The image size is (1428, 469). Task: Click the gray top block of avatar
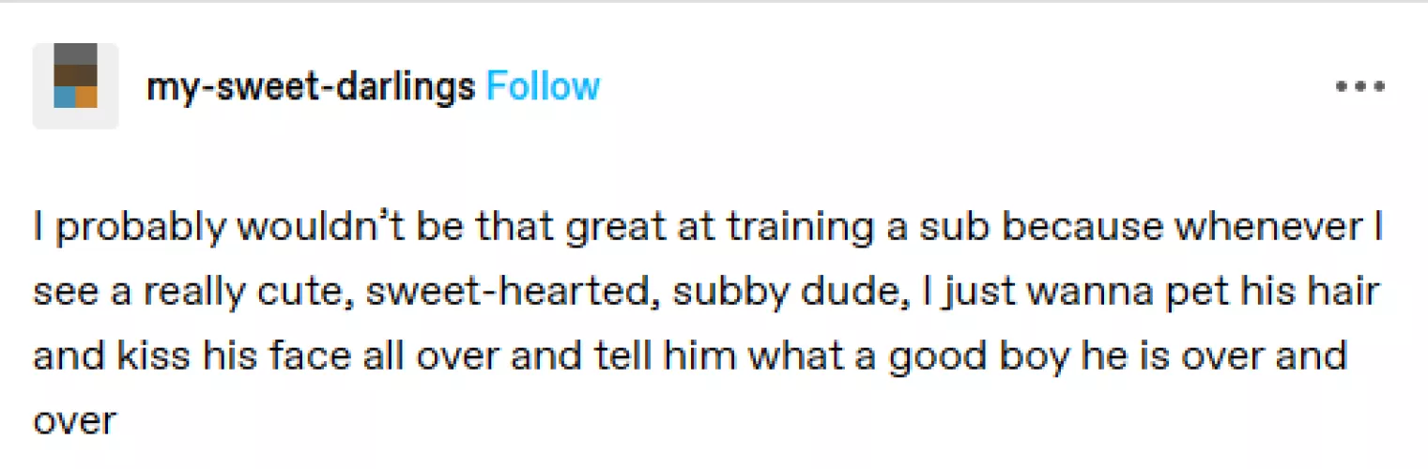click(75, 53)
